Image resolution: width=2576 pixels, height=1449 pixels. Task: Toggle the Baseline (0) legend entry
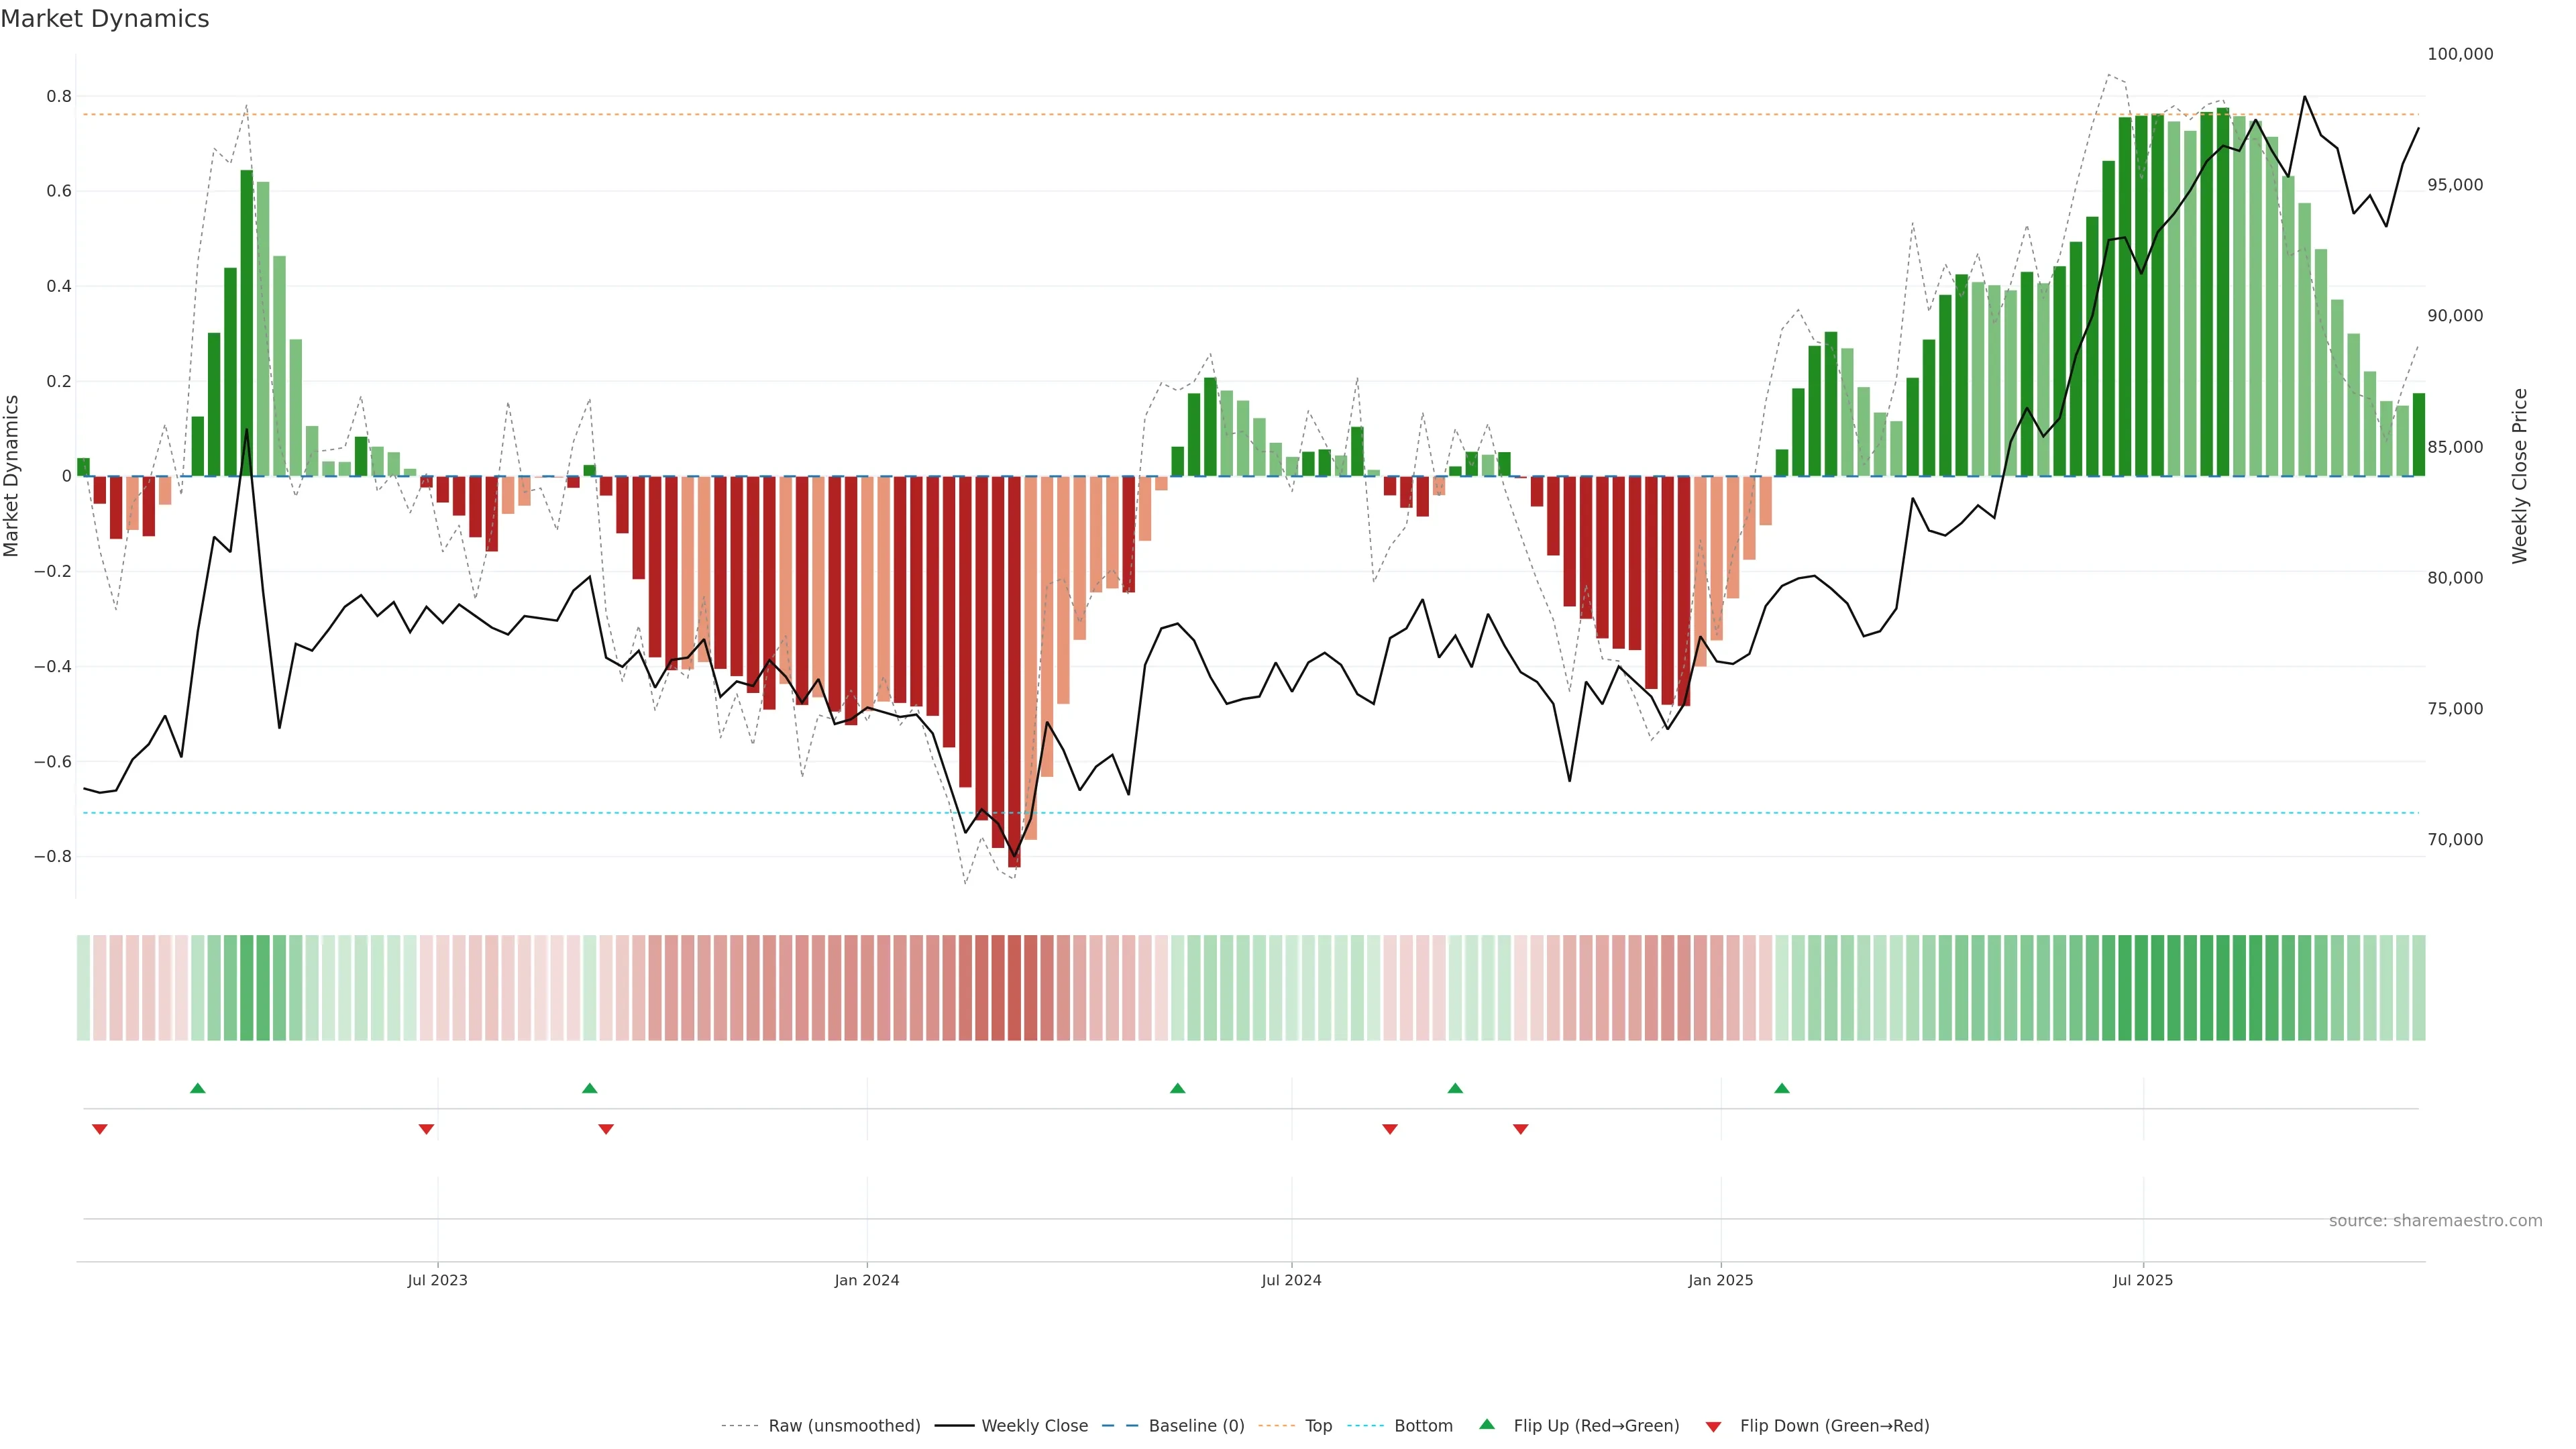click(1196, 1426)
